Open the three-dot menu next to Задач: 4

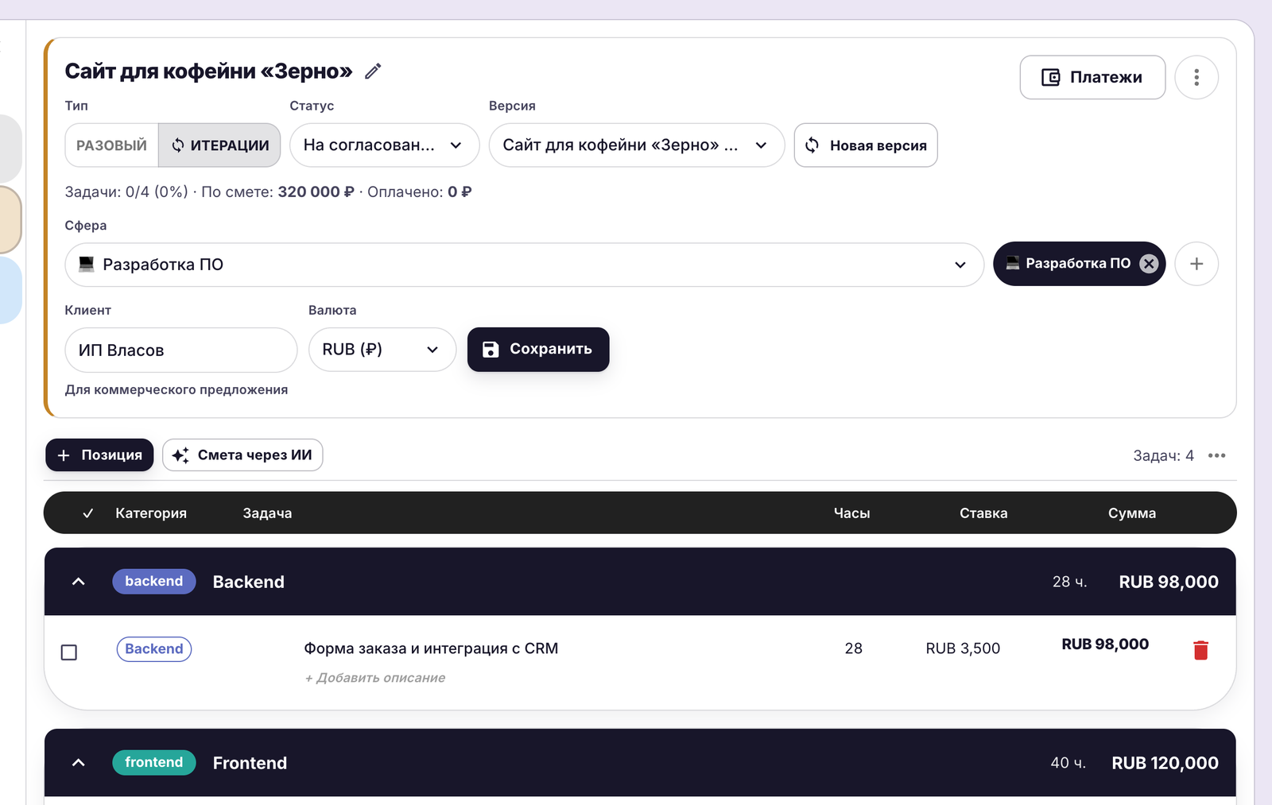click(1216, 455)
